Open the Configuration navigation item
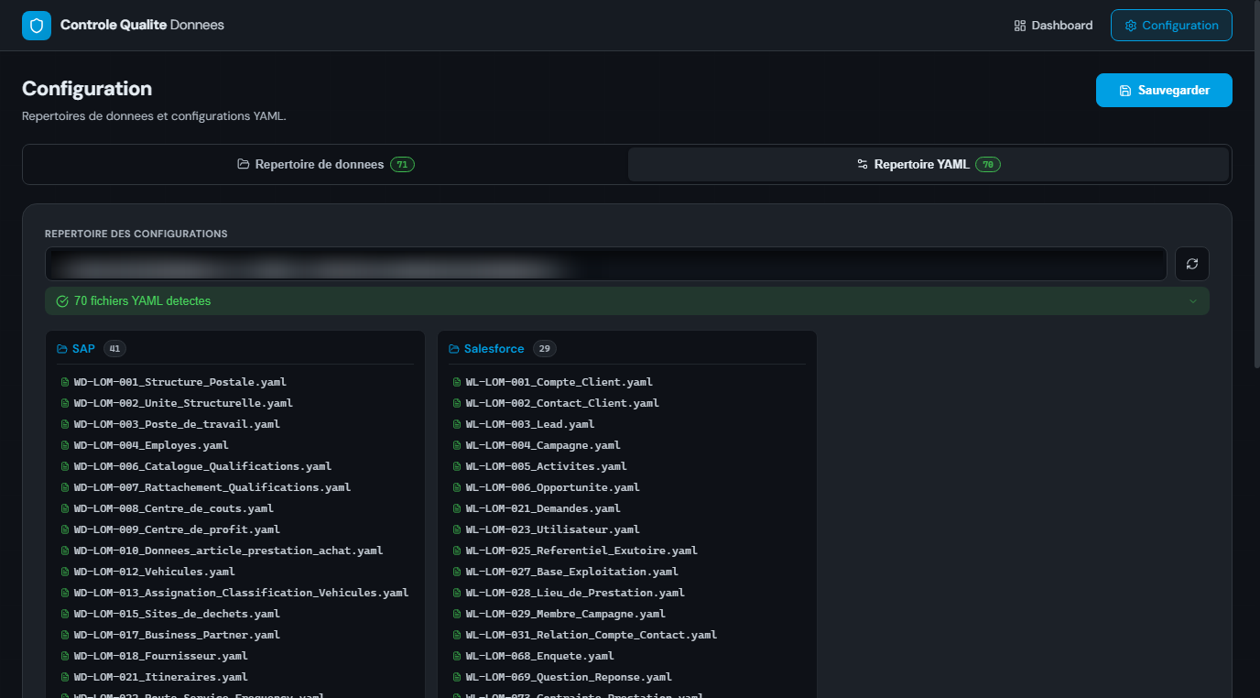 [x=1171, y=26]
